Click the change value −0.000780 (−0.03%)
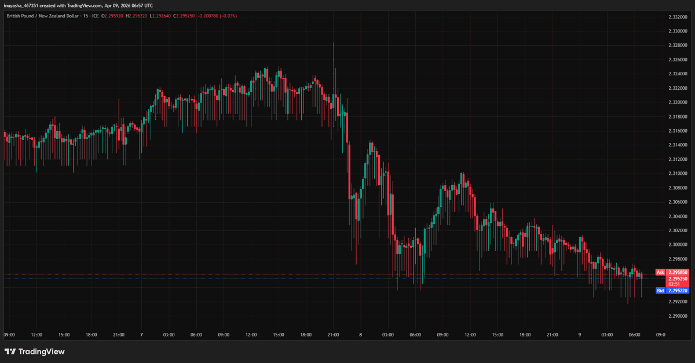This screenshot has height=363, width=695. tap(218, 16)
